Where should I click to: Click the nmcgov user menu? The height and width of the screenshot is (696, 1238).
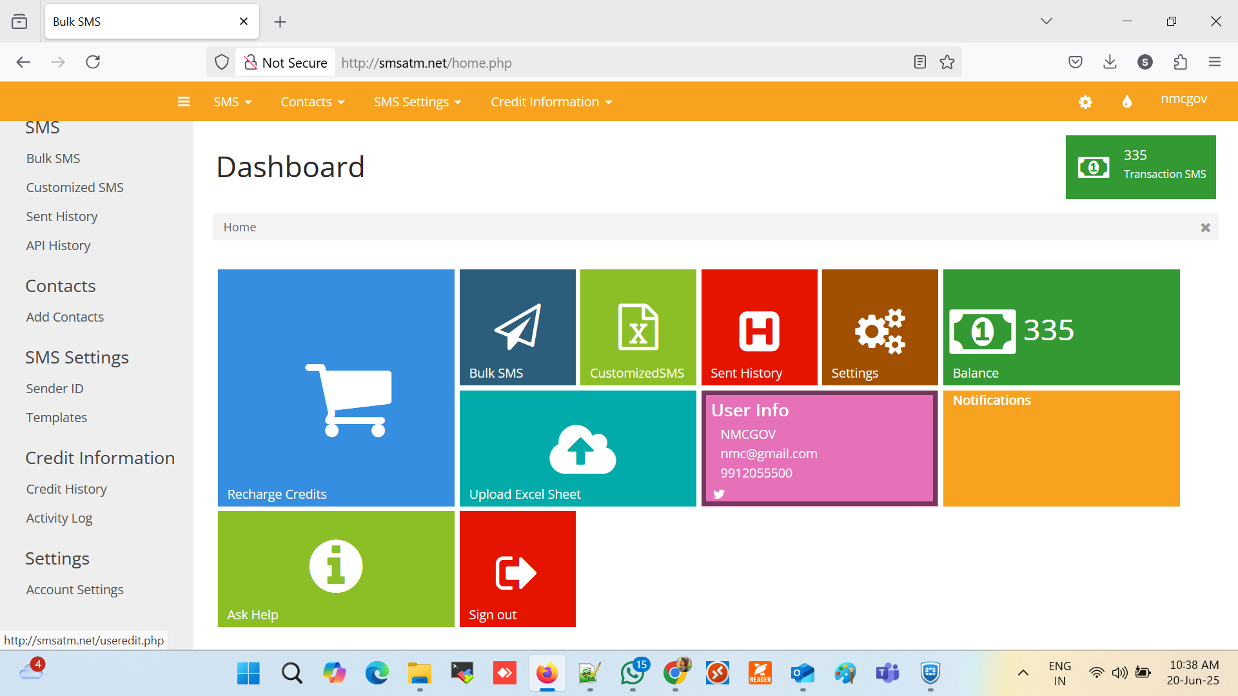[1183, 99]
